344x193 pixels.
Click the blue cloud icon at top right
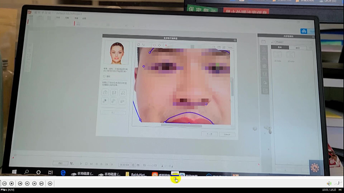point(304,31)
